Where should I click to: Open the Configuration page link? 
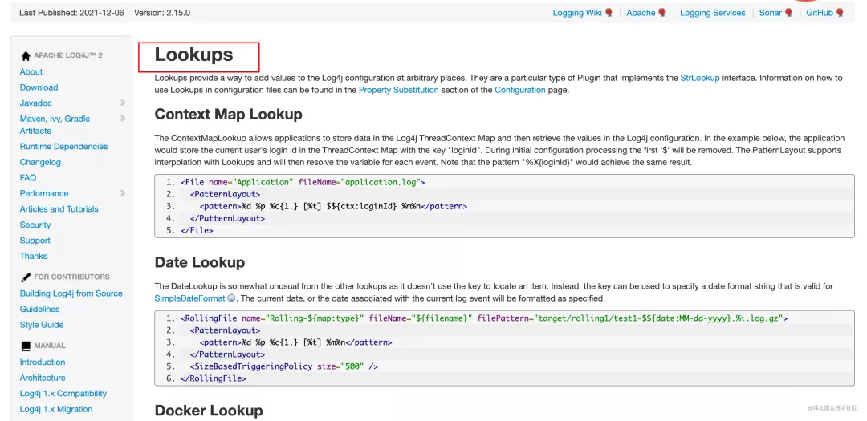click(x=519, y=90)
